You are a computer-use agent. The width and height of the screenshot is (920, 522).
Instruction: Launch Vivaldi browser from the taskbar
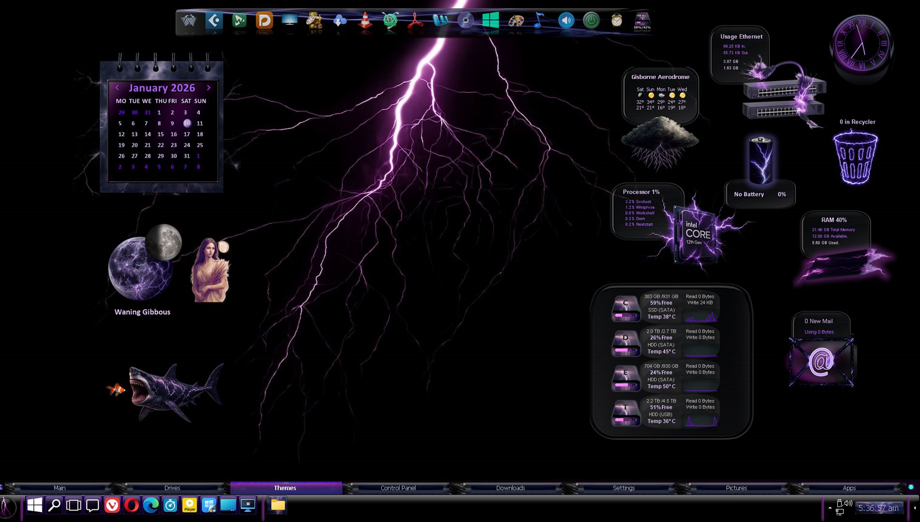[112, 506]
